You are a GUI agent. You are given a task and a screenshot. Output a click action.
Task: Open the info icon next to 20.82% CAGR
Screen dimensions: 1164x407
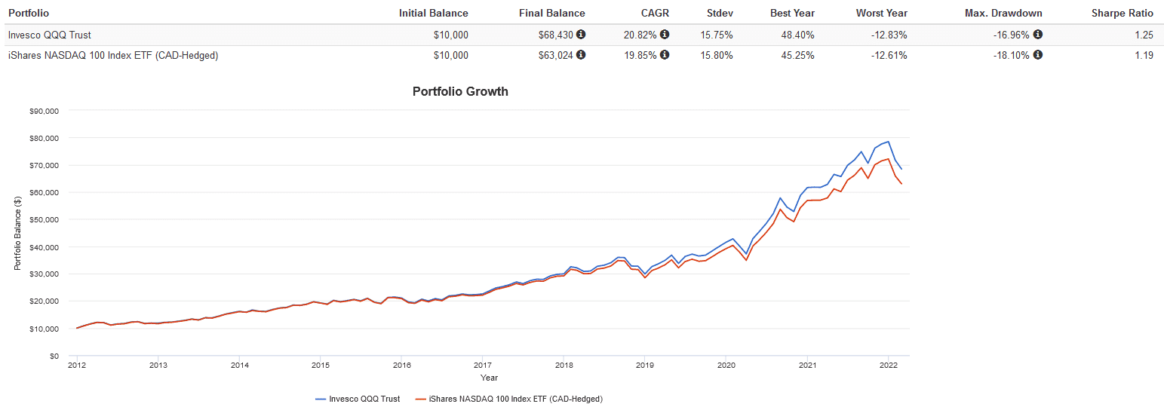(x=665, y=35)
